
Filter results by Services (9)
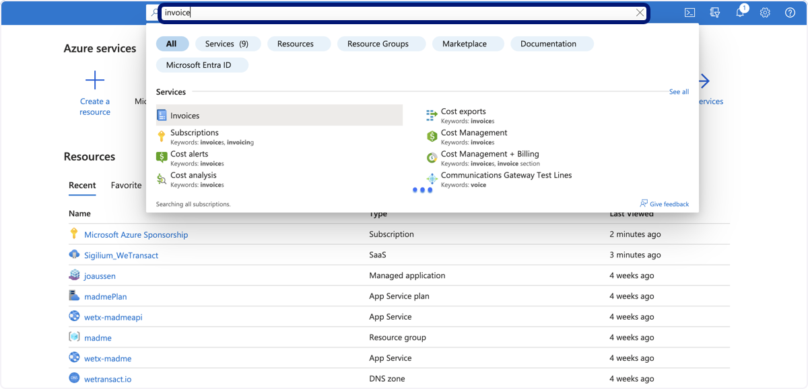pos(227,44)
